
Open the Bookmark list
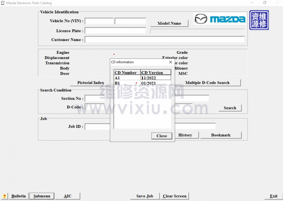point(221,135)
